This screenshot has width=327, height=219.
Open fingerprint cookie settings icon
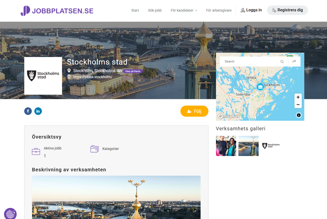(x=10, y=214)
